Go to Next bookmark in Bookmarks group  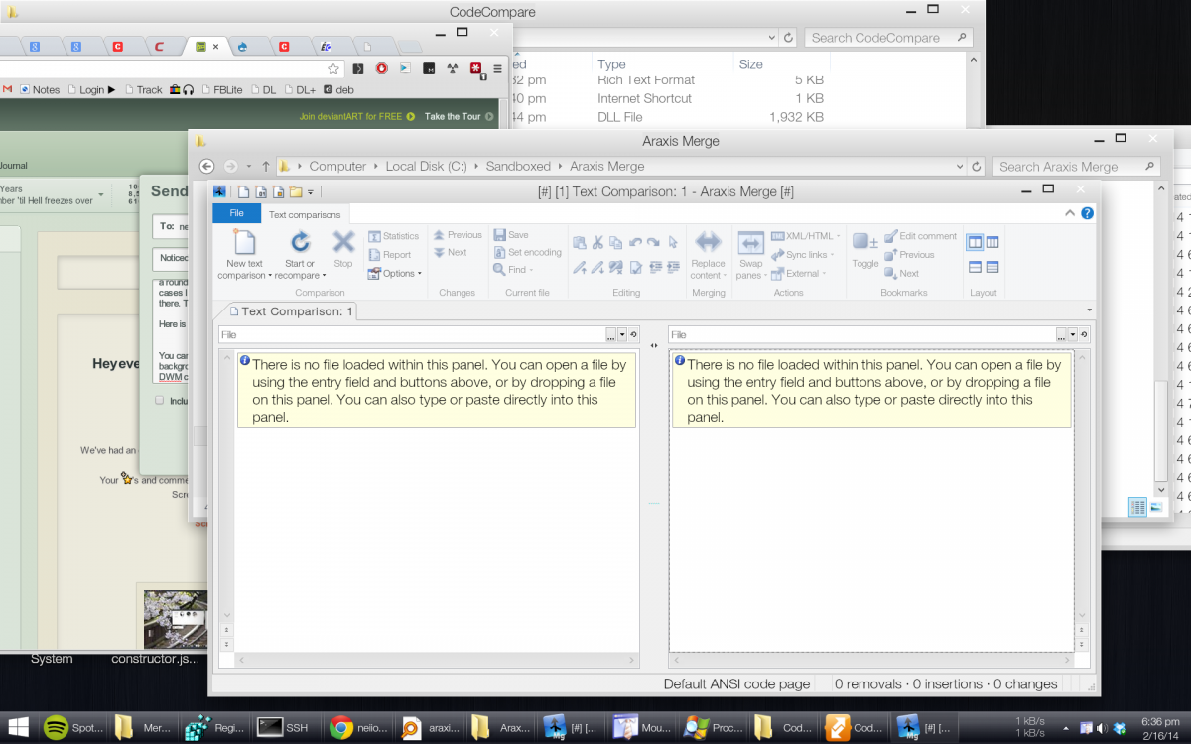[x=901, y=273]
